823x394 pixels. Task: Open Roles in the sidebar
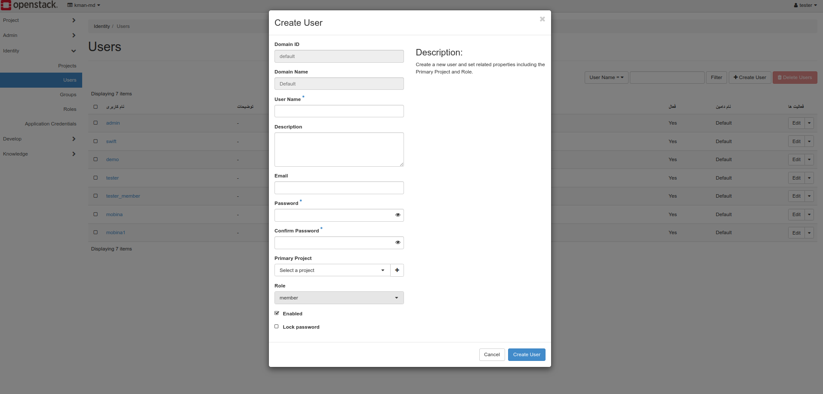(x=70, y=109)
